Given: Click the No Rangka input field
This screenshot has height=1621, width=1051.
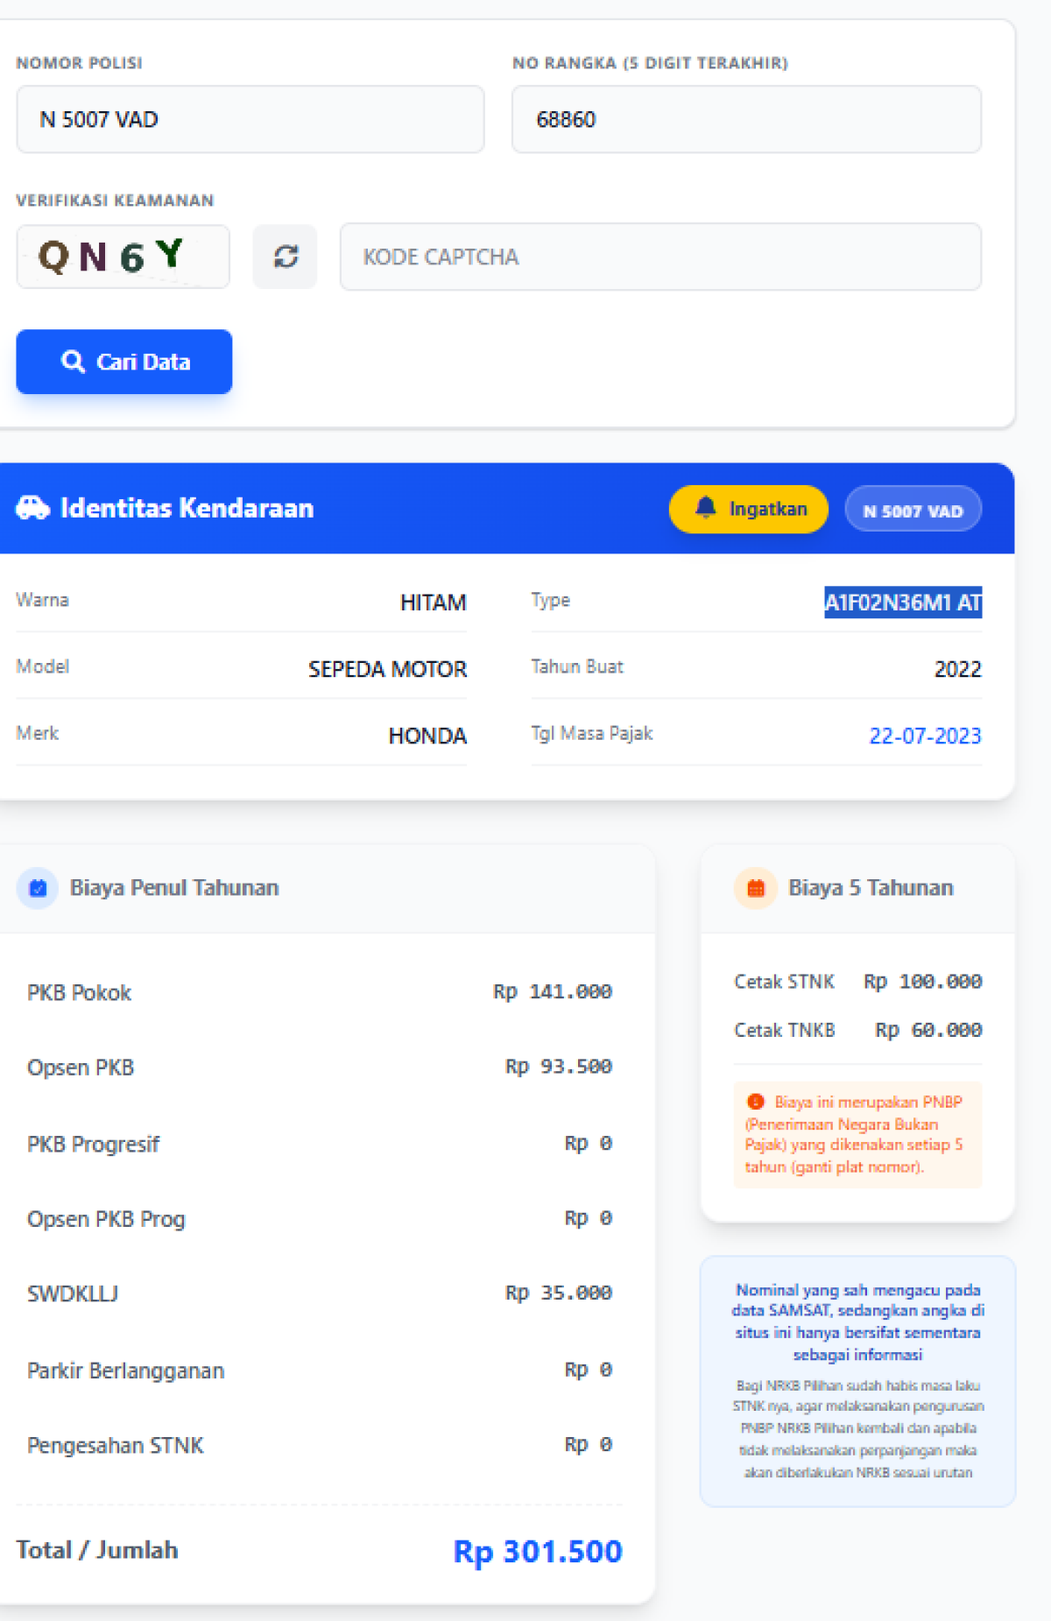Looking at the screenshot, I should pyautogui.click(x=745, y=119).
